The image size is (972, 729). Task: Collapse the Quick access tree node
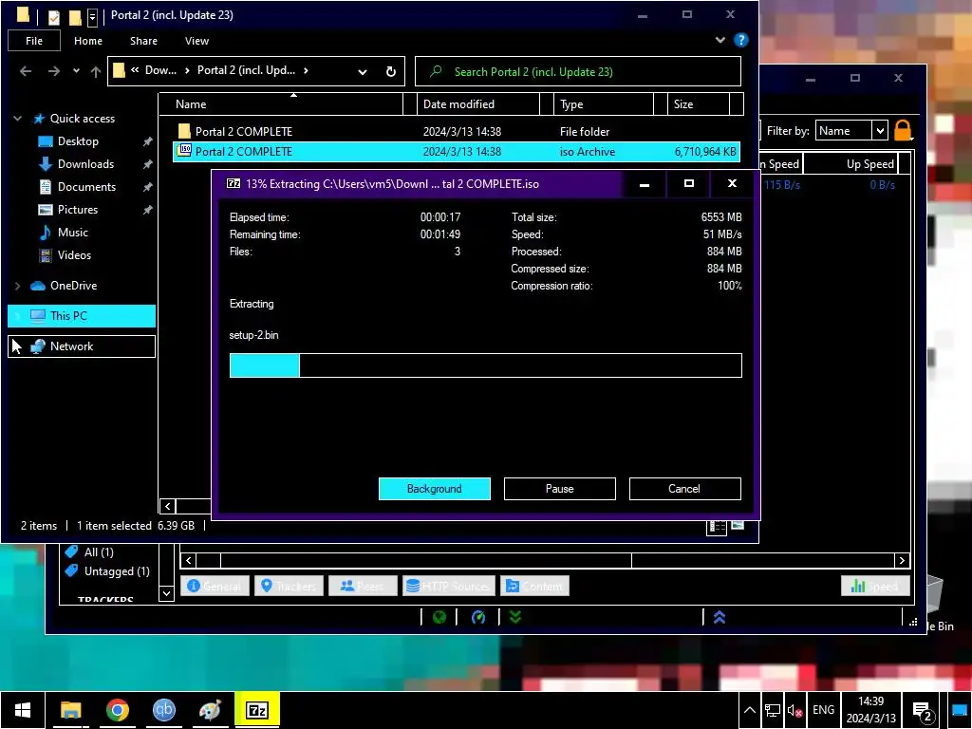(17, 119)
